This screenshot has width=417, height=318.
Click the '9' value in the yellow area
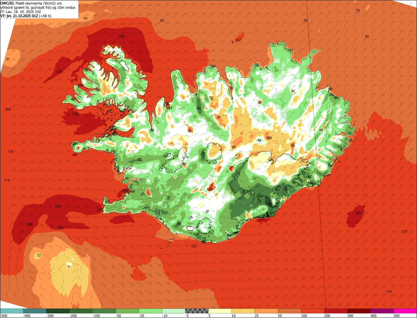pos(68,267)
